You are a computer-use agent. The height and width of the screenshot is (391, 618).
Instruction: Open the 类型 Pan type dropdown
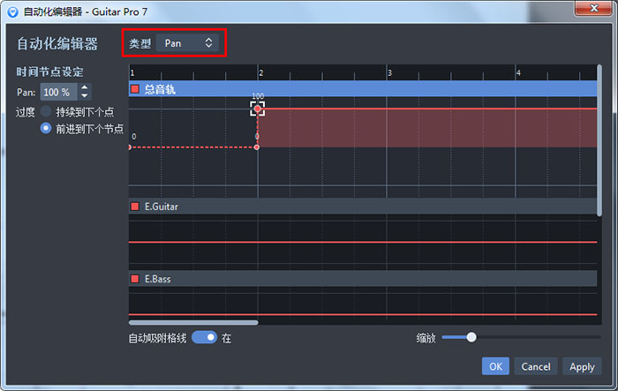pos(189,42)
